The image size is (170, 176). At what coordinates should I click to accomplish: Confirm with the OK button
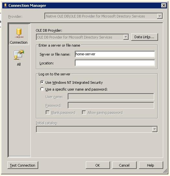98,165
